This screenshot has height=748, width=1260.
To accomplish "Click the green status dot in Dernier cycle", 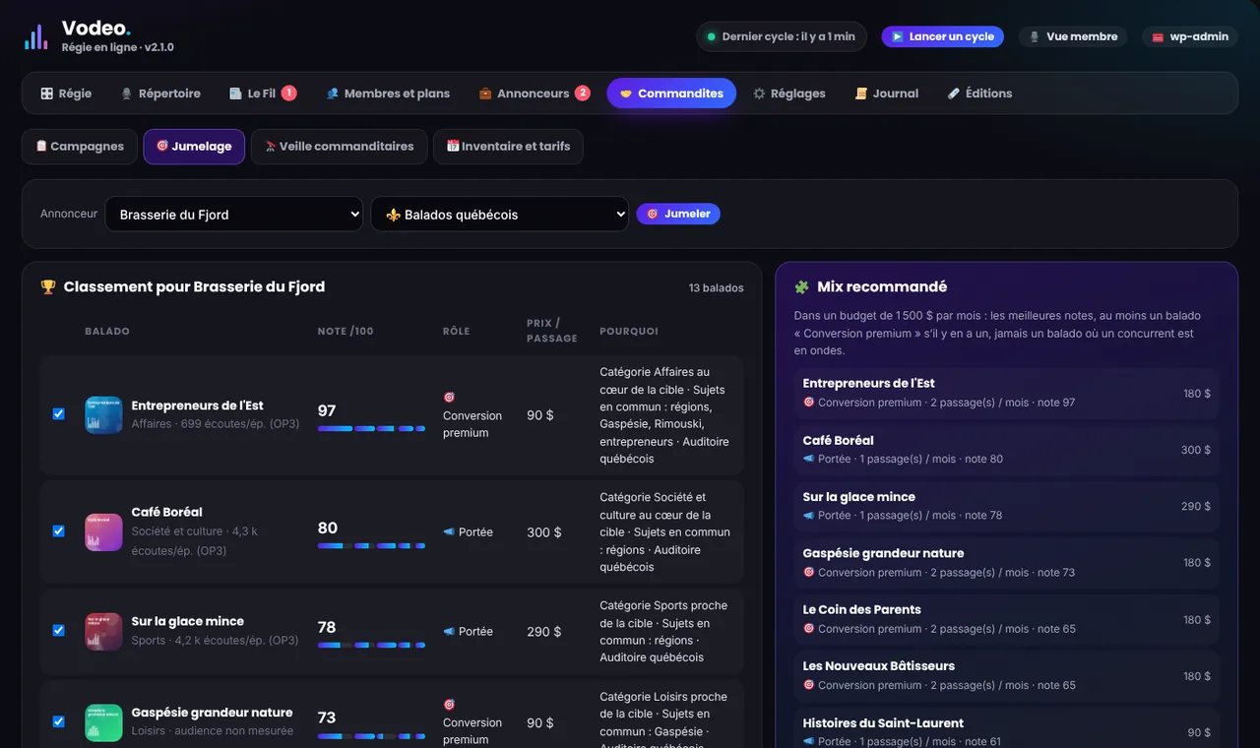I will (x=711, y=37).
